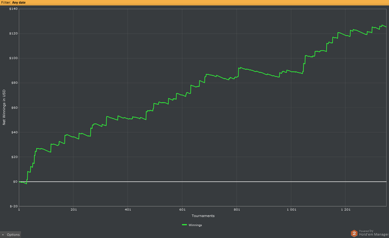The height and width of the screenshot is (238, 389).
Task: Click the $140 y-axis label
Action: pos(13,9)
